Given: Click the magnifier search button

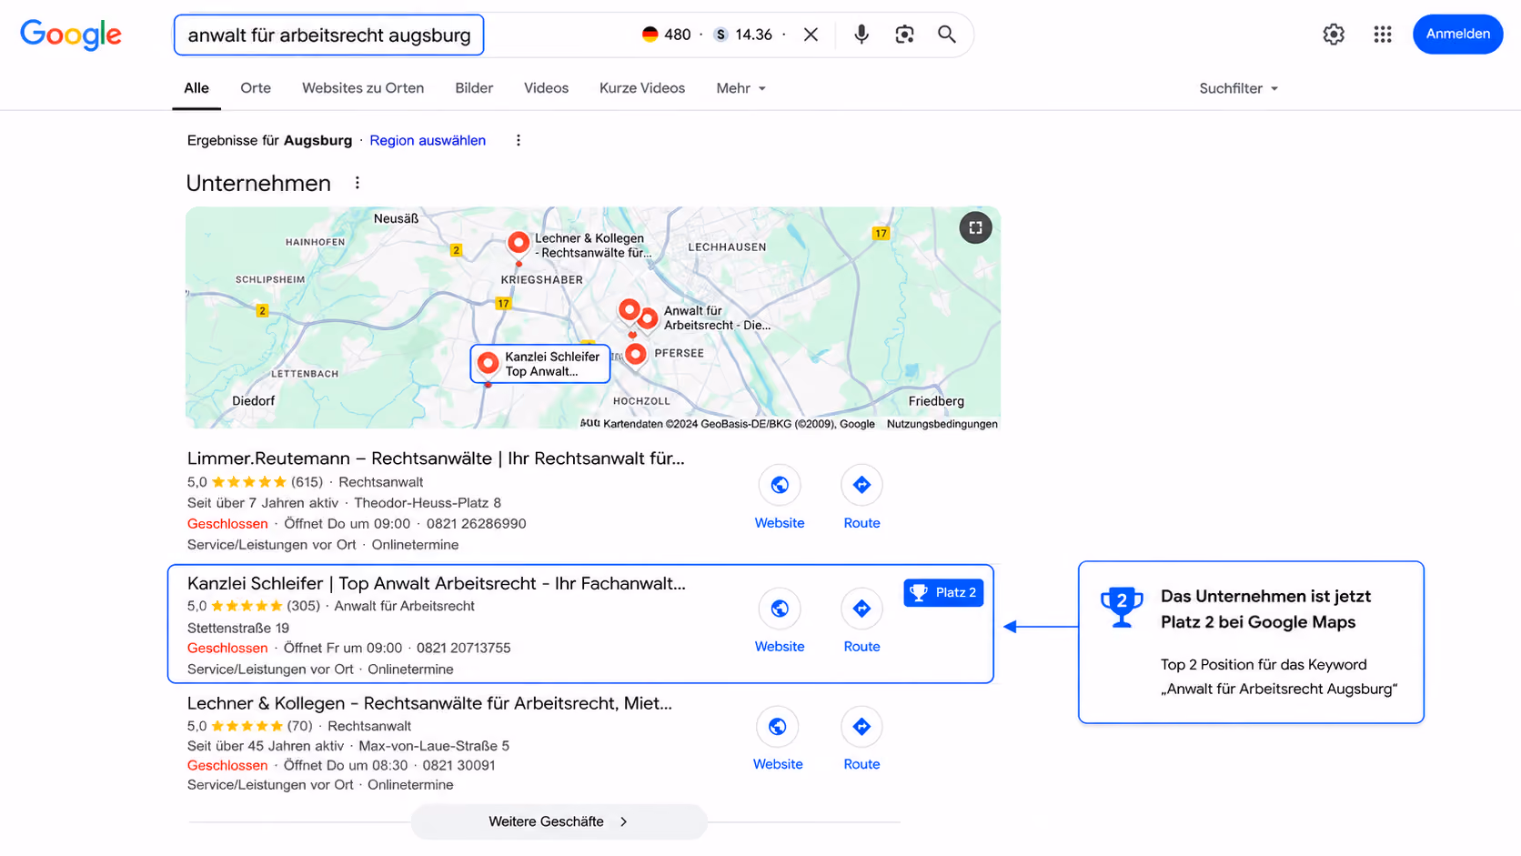Looking at the screenshot, I should coord(947,35).
